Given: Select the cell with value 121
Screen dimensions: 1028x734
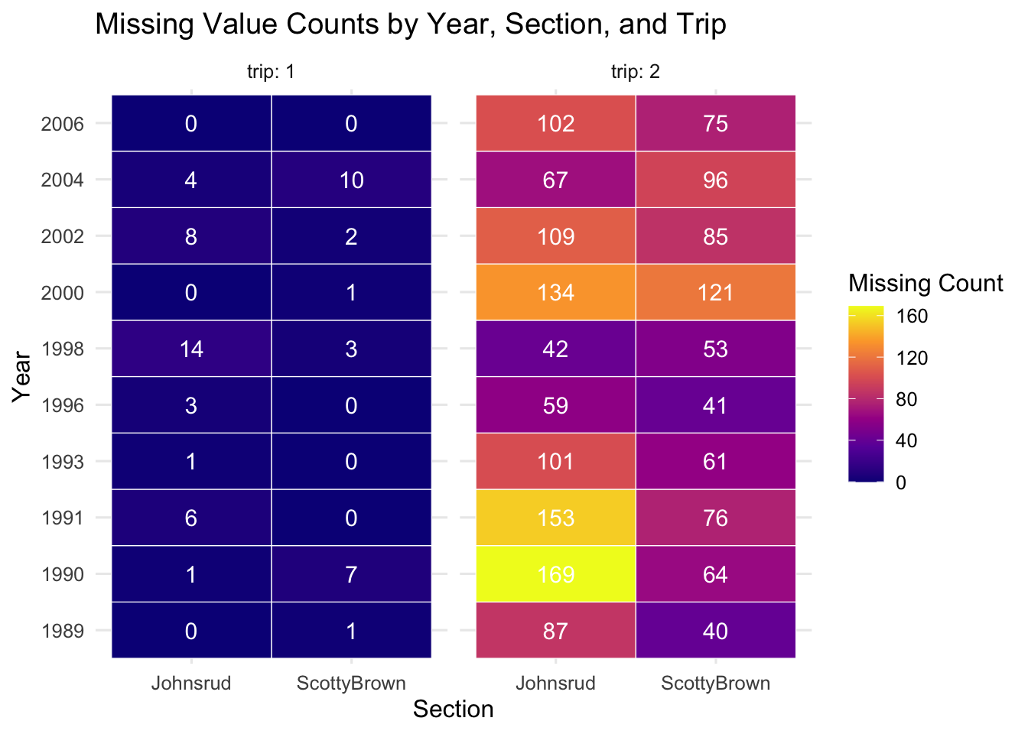Looking at the screenshot, I should coord(715,292).
